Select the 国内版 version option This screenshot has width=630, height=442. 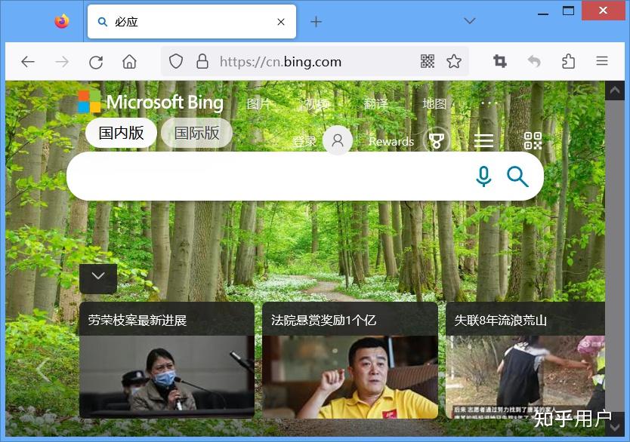[x=120, y=132]
